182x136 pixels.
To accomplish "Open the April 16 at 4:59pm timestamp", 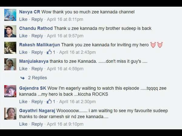I will pos(65,69).
